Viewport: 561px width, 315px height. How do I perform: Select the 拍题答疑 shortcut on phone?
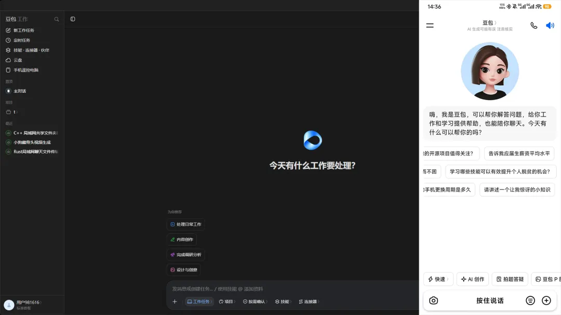pyautogui.click(x=510, y=279)
